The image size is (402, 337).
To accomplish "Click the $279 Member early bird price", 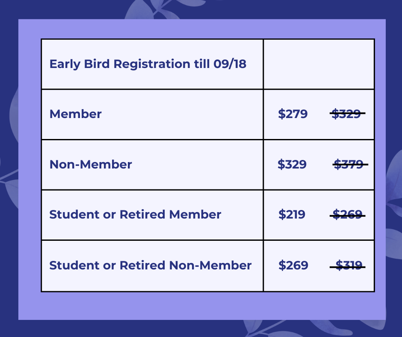I will click(293, 114).
